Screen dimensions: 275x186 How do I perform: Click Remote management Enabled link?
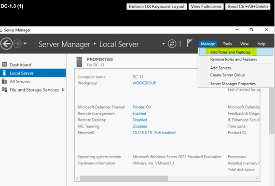[139, 113]
